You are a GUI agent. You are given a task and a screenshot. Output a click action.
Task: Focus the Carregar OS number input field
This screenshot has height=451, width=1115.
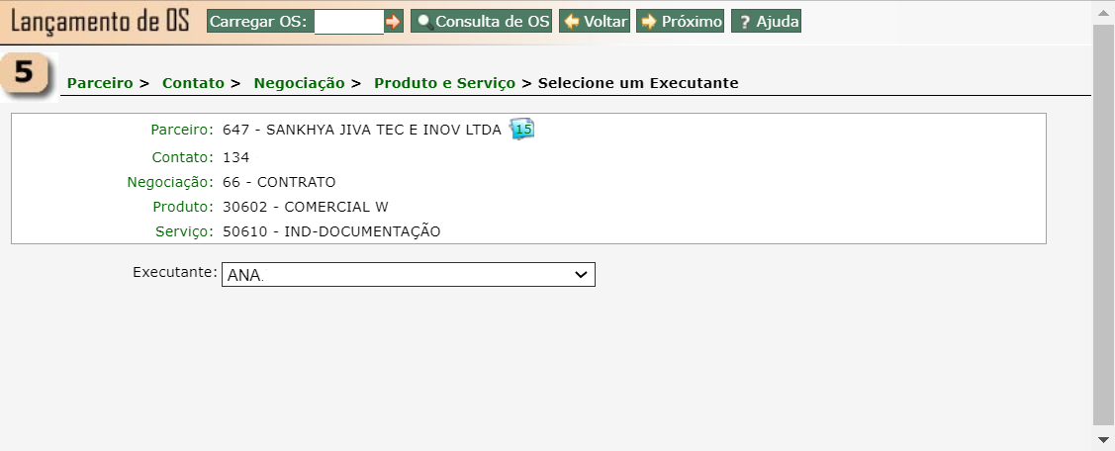pos(348,22)
